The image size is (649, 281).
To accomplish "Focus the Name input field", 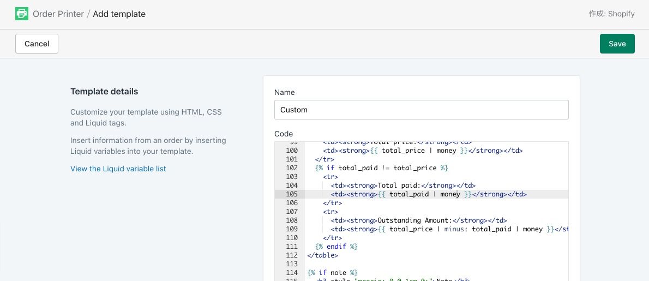I will (x=421, y=110).
